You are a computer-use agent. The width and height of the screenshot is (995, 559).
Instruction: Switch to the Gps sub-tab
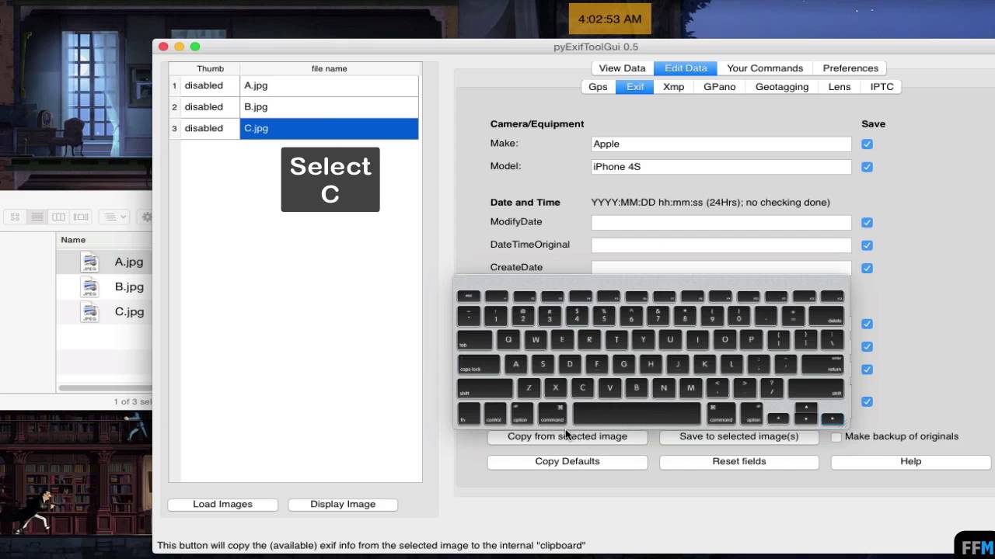[x=598, y=87]
